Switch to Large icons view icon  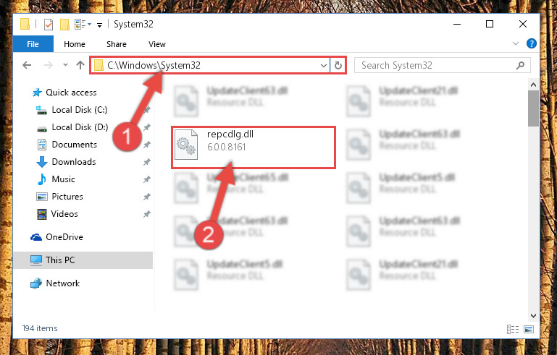[529, 329]
